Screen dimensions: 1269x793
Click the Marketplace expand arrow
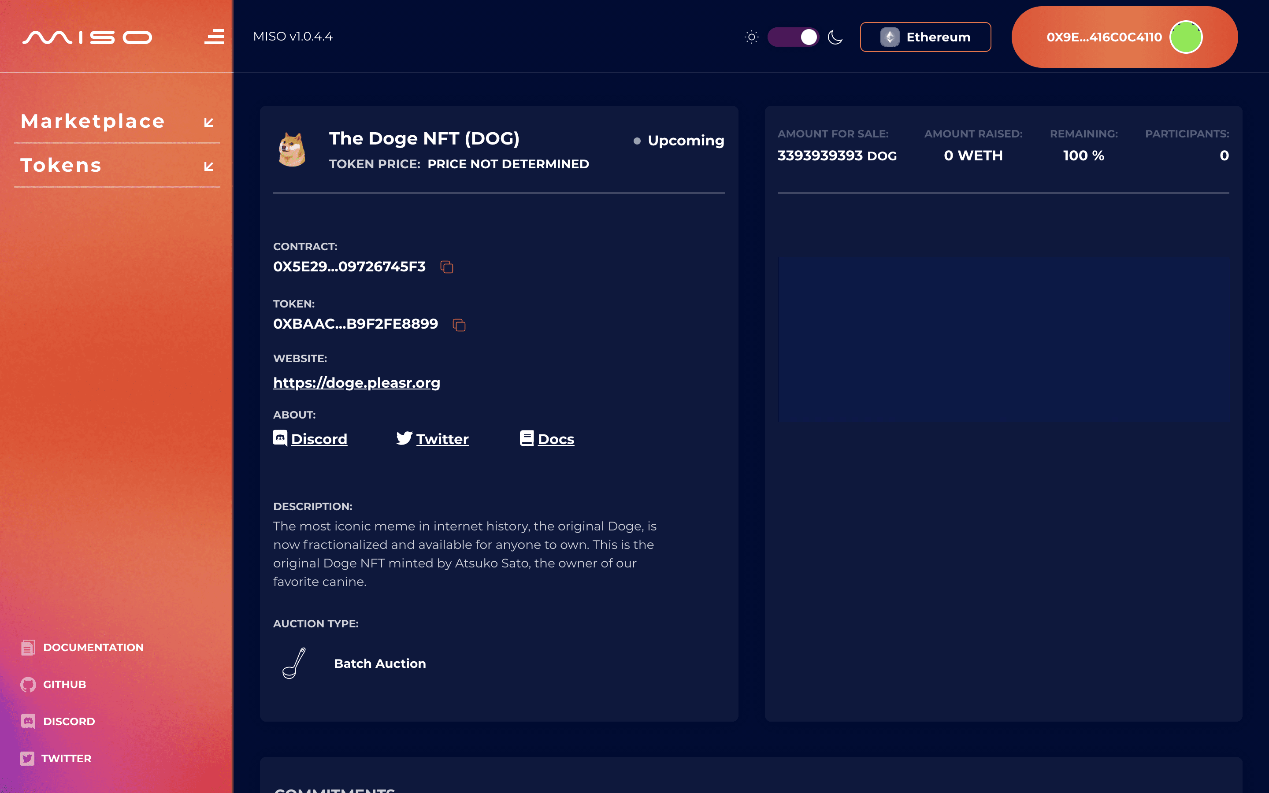point(209,122)
